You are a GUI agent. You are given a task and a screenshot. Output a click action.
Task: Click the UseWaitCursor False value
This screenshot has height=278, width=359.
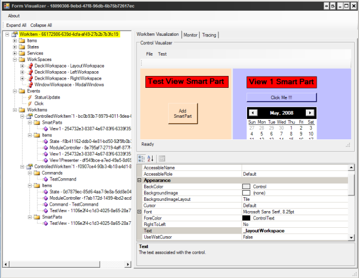pyautogui.click(x=295, y=237)
